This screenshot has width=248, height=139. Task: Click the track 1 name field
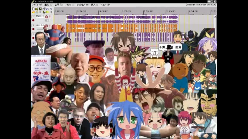tap(40, 16)
